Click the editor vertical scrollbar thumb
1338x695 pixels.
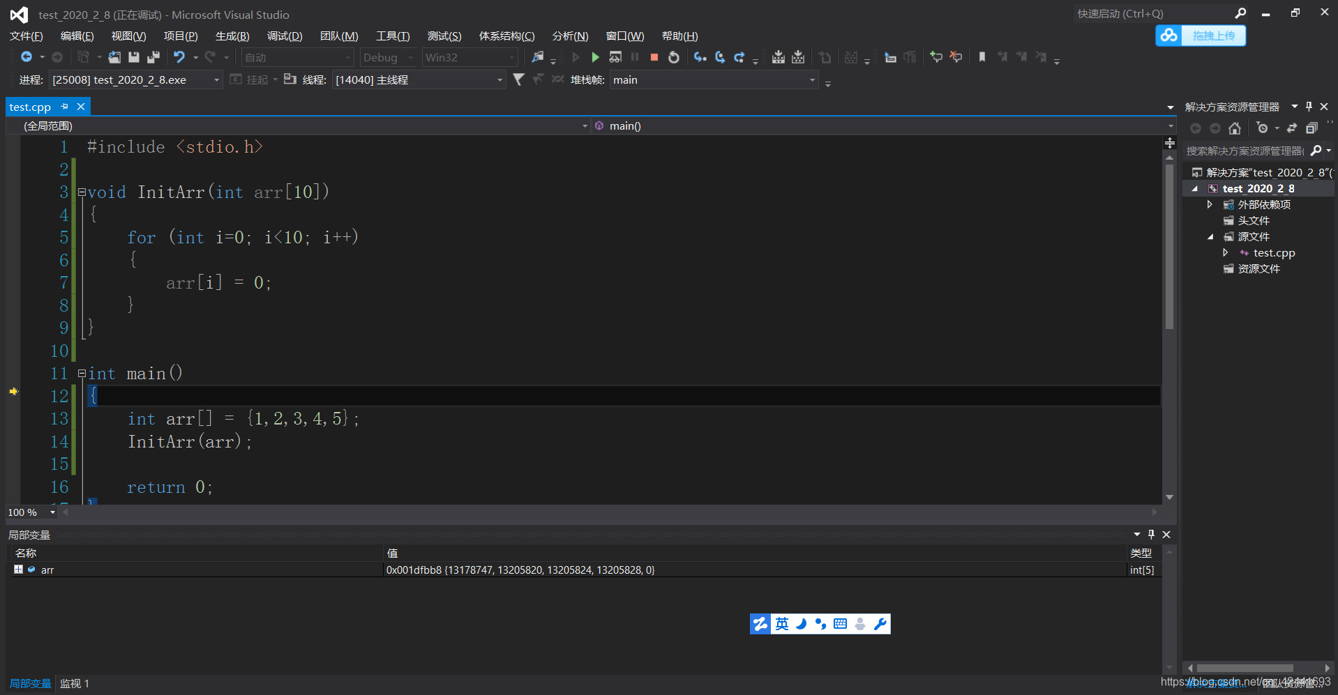pyautogui.click(x=1169, y=245)
